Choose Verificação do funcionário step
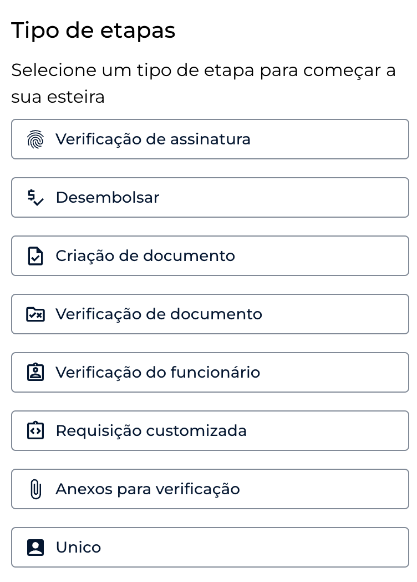Viewport: 417px width, 582px height. point(210,373)
